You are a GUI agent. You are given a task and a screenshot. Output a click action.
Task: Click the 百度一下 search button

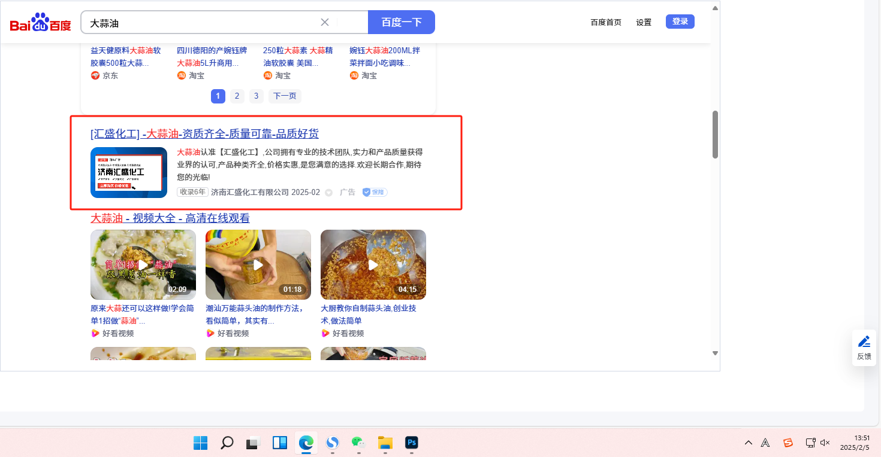tap(402, 22)
